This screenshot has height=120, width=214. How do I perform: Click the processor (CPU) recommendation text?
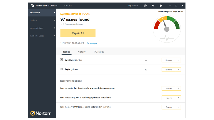pyautogui.click(x=86, y=97)
